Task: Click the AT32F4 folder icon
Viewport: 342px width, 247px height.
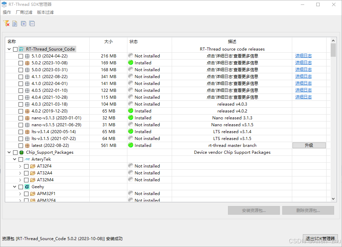Action: 33,166
